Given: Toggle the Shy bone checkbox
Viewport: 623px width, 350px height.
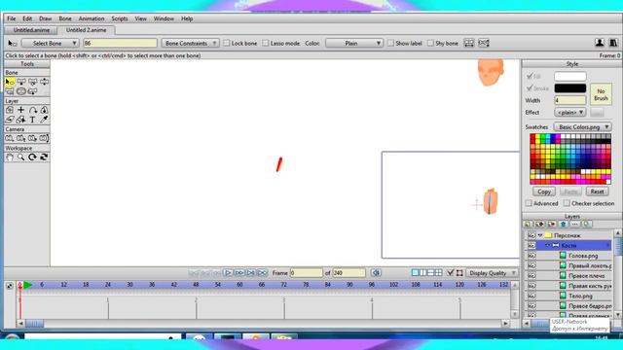Looking at the screenshot, I should (430, 43).
